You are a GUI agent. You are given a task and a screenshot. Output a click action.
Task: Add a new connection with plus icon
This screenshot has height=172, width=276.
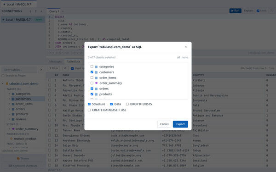(x=41, y=11)
